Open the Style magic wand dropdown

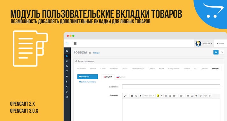point(126,96)
